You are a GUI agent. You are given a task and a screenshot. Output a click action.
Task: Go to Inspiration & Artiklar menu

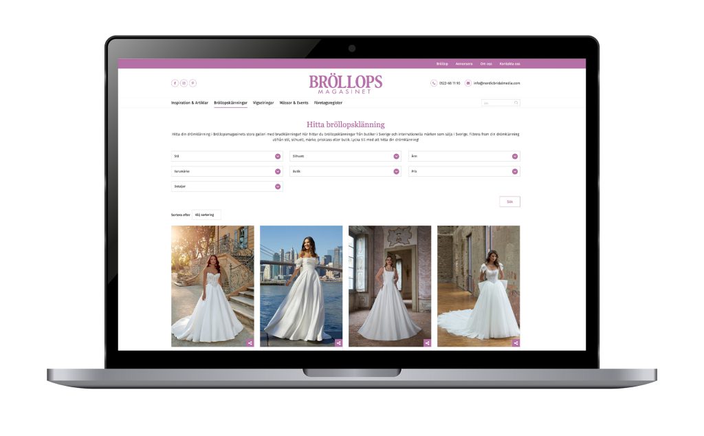[190, 103]
